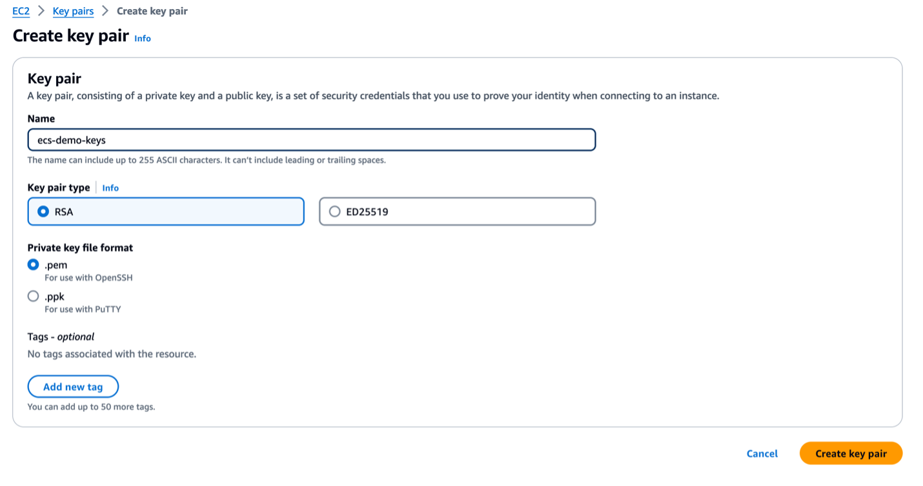Choose the .ppk format for PuTTY

coord(33,296)
